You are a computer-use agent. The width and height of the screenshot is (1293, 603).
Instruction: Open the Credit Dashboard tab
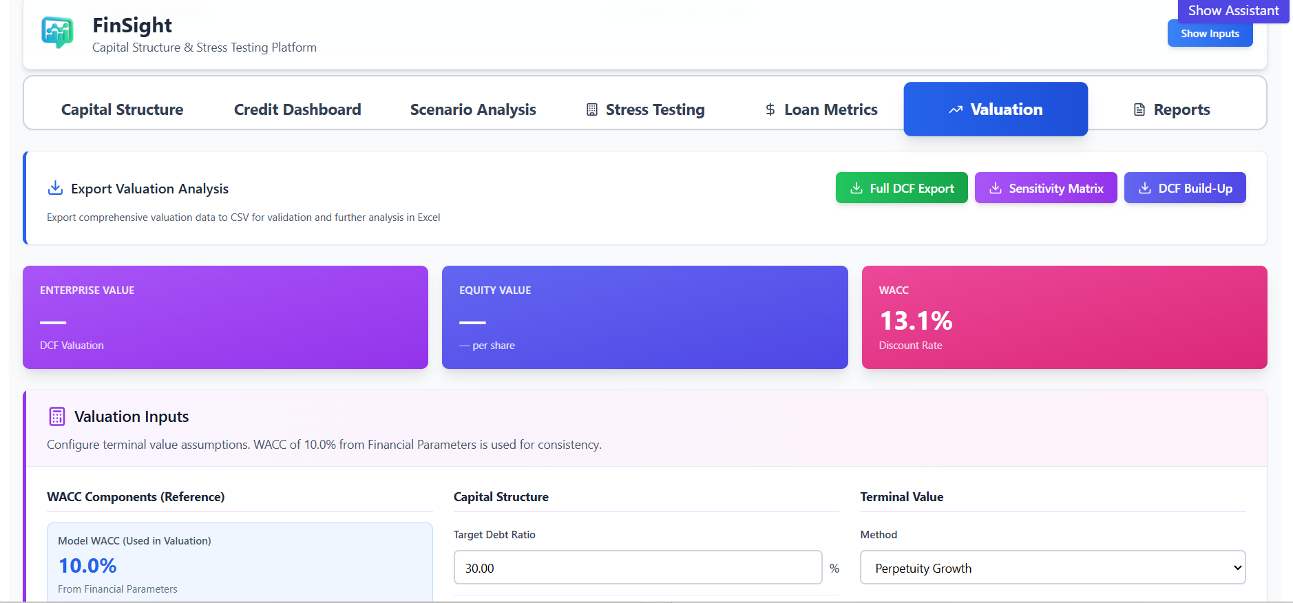297,109
